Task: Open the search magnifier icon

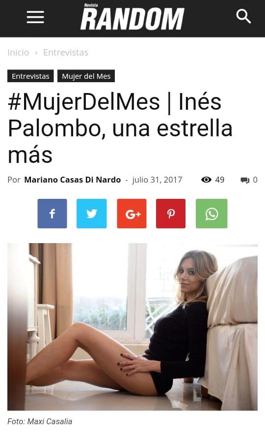Action: point(243,17)
